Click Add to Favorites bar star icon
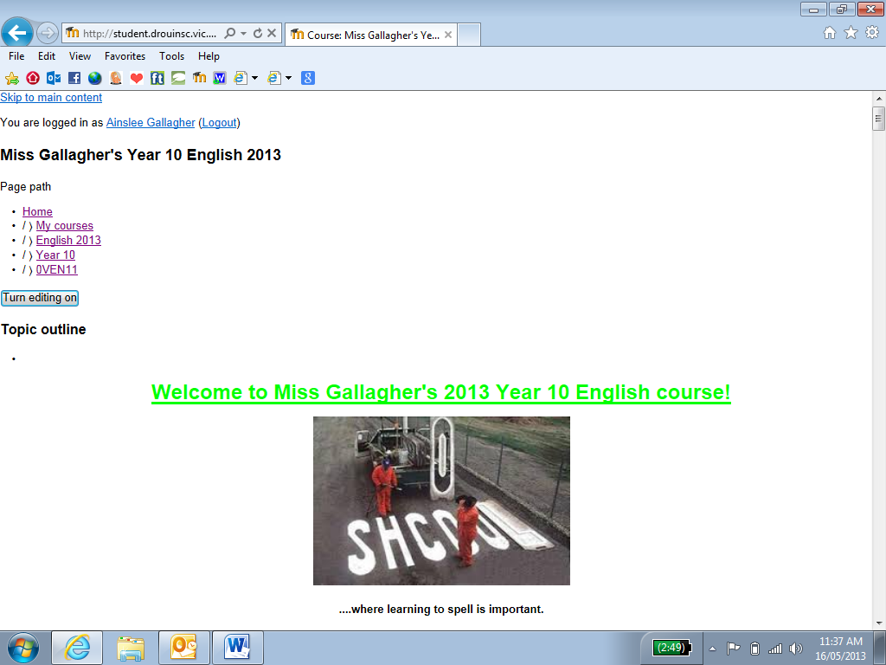The height and width of the screenshot is (665, 886). [x=11, y=78]
